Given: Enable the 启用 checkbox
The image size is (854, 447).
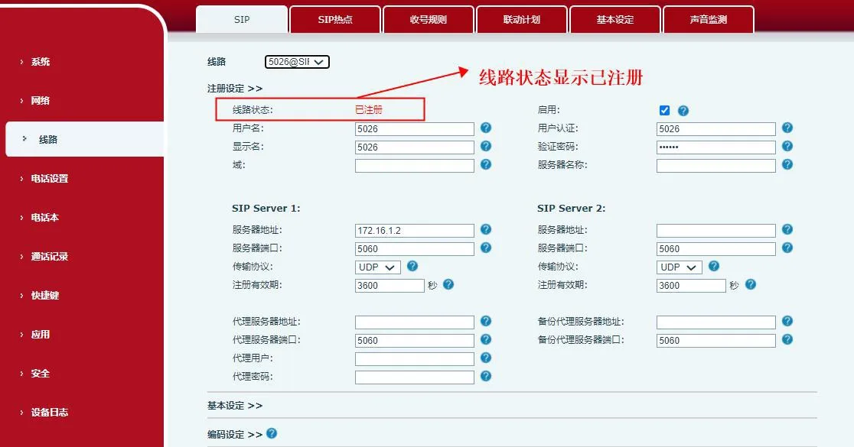Looking at the screenshot, I should point(664,110).
